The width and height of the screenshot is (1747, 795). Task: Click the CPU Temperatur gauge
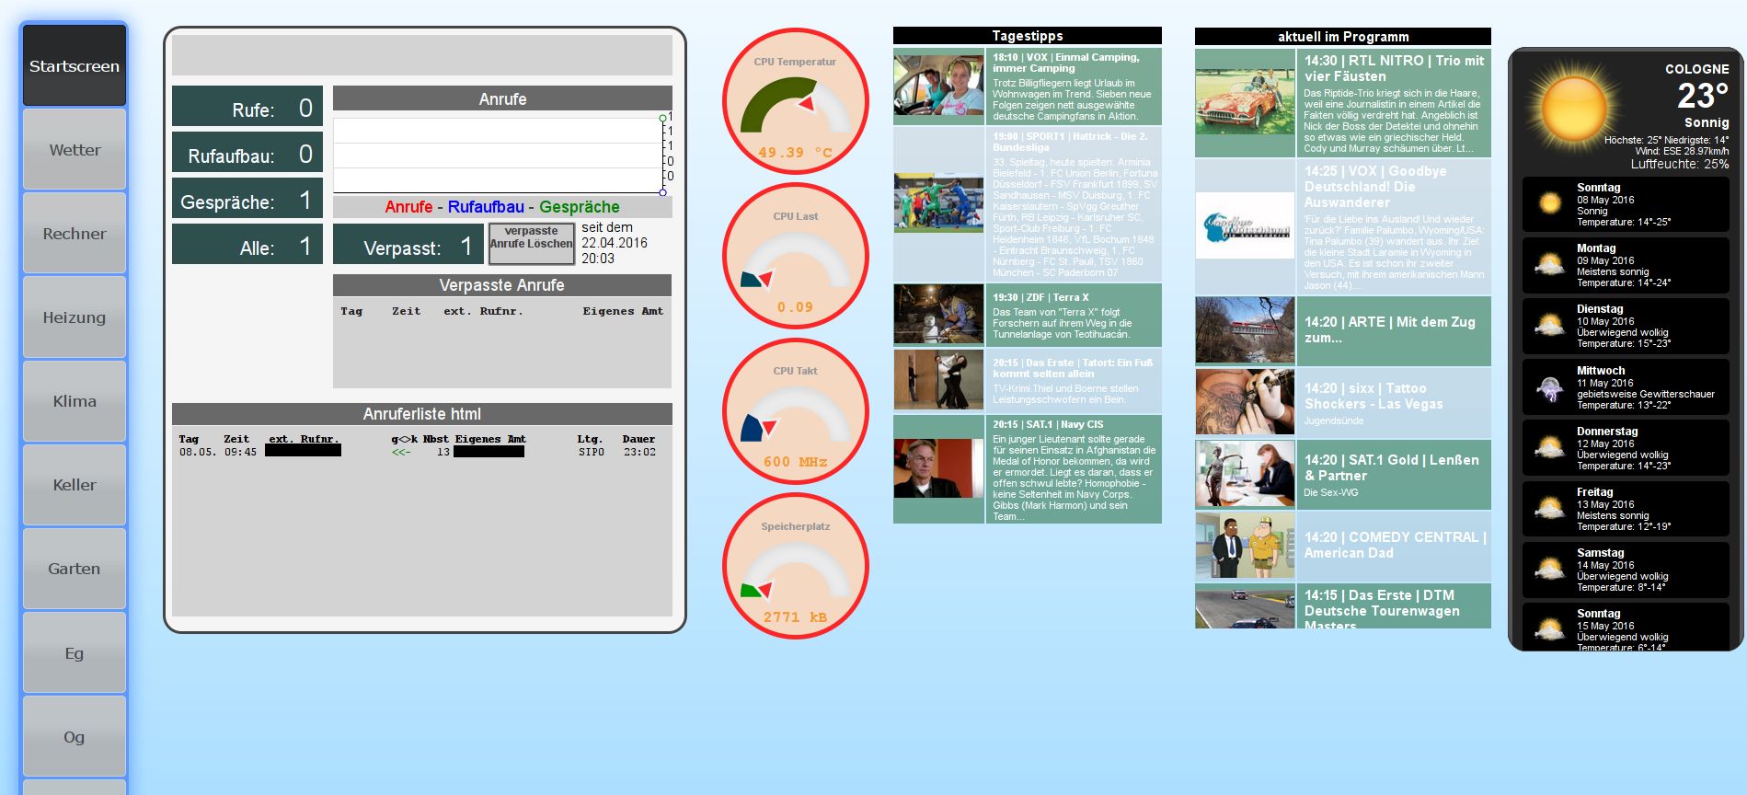(x=796, y=102)
